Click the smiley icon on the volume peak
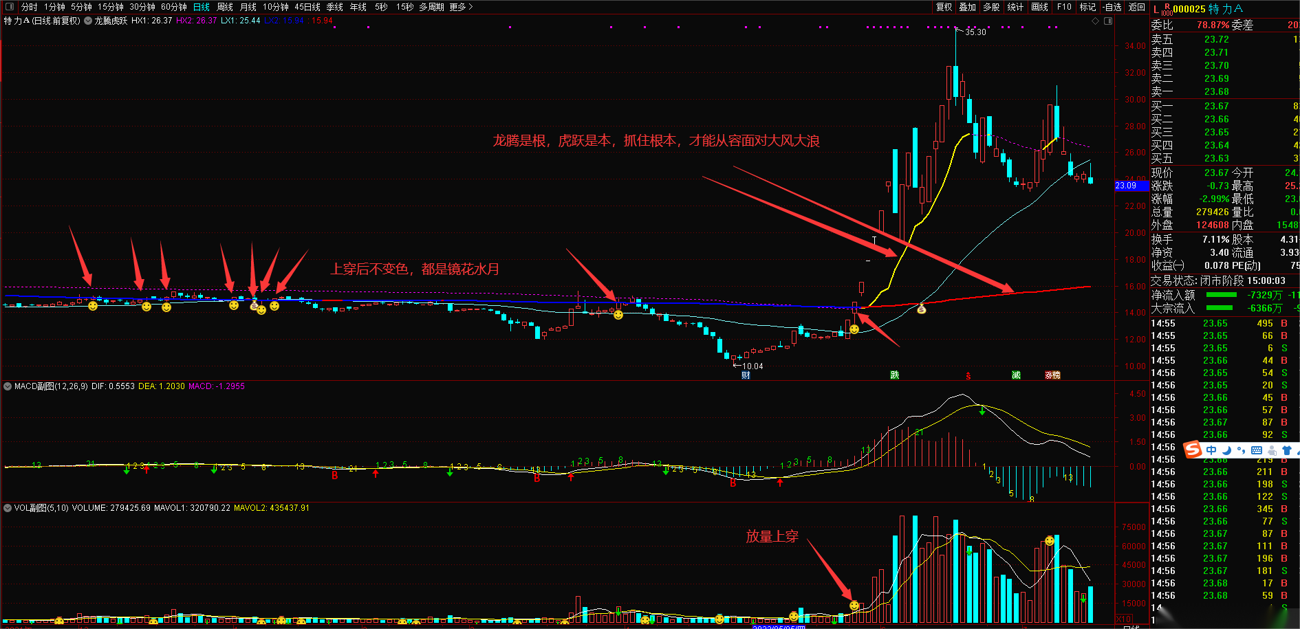Viewport: 1300px width, 629px height. 1050,541
